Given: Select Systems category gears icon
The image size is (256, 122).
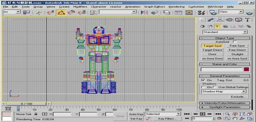Looking at the screenshot, I should tap(248, 26).
